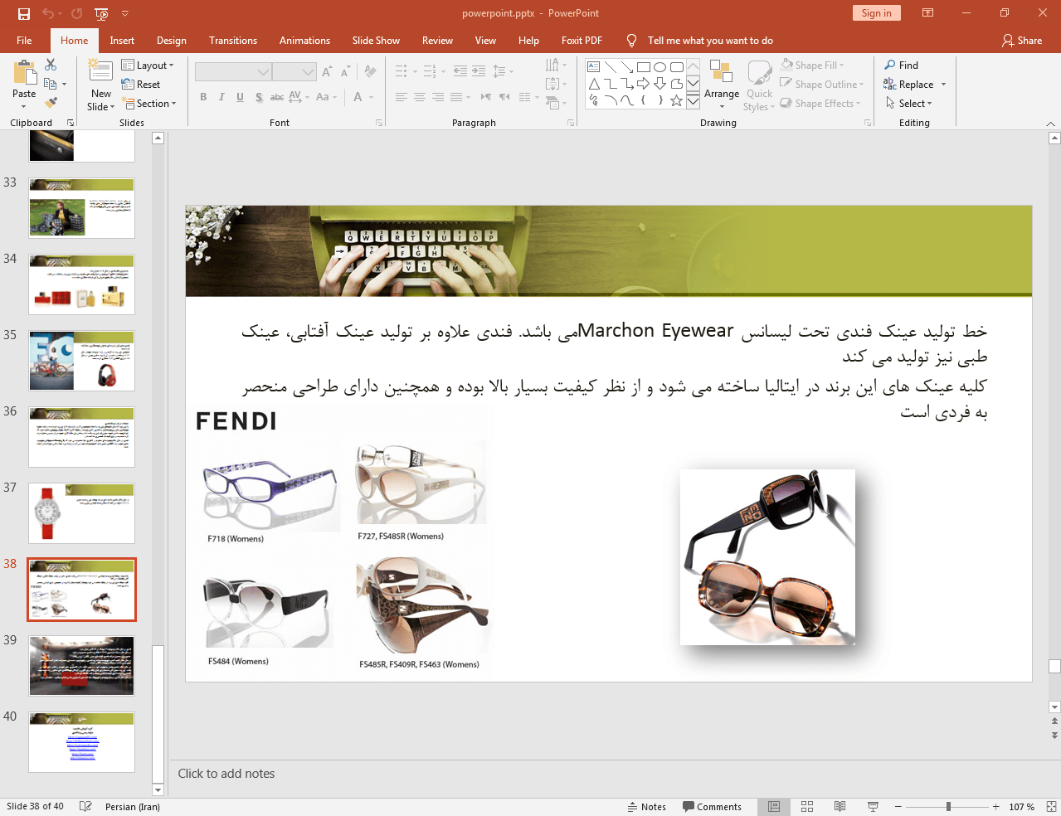
Task: Select the slide 37 thumbnail with red watch
Action: 81,513
